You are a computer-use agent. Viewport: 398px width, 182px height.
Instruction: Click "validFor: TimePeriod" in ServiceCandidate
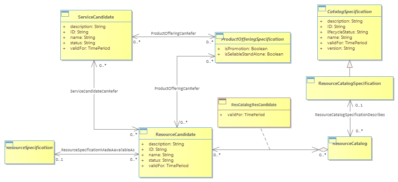point(90,48)
